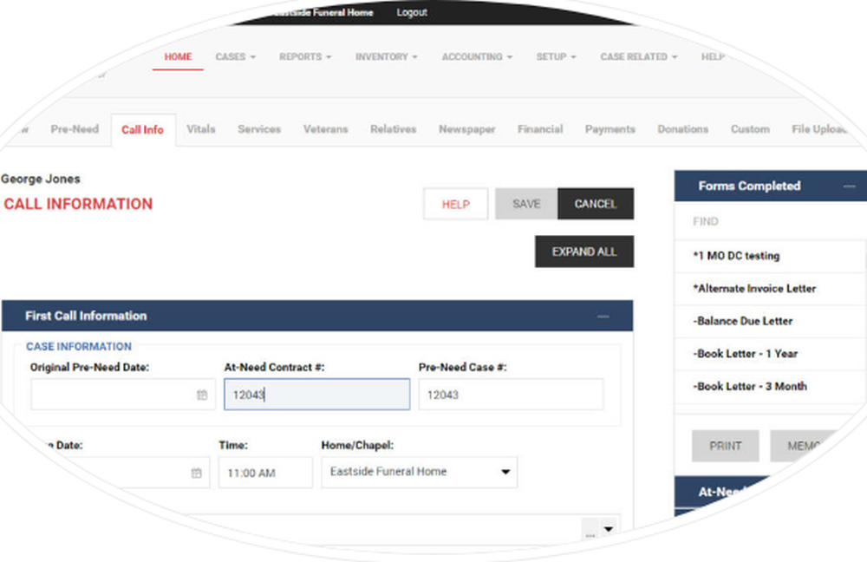This screenshot has width=867, height=562.
Task: Click the Pre-Need Case # field
Action: point(511,395)
